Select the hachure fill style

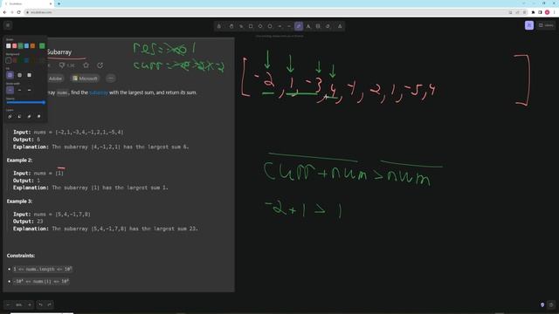[10, 75]
